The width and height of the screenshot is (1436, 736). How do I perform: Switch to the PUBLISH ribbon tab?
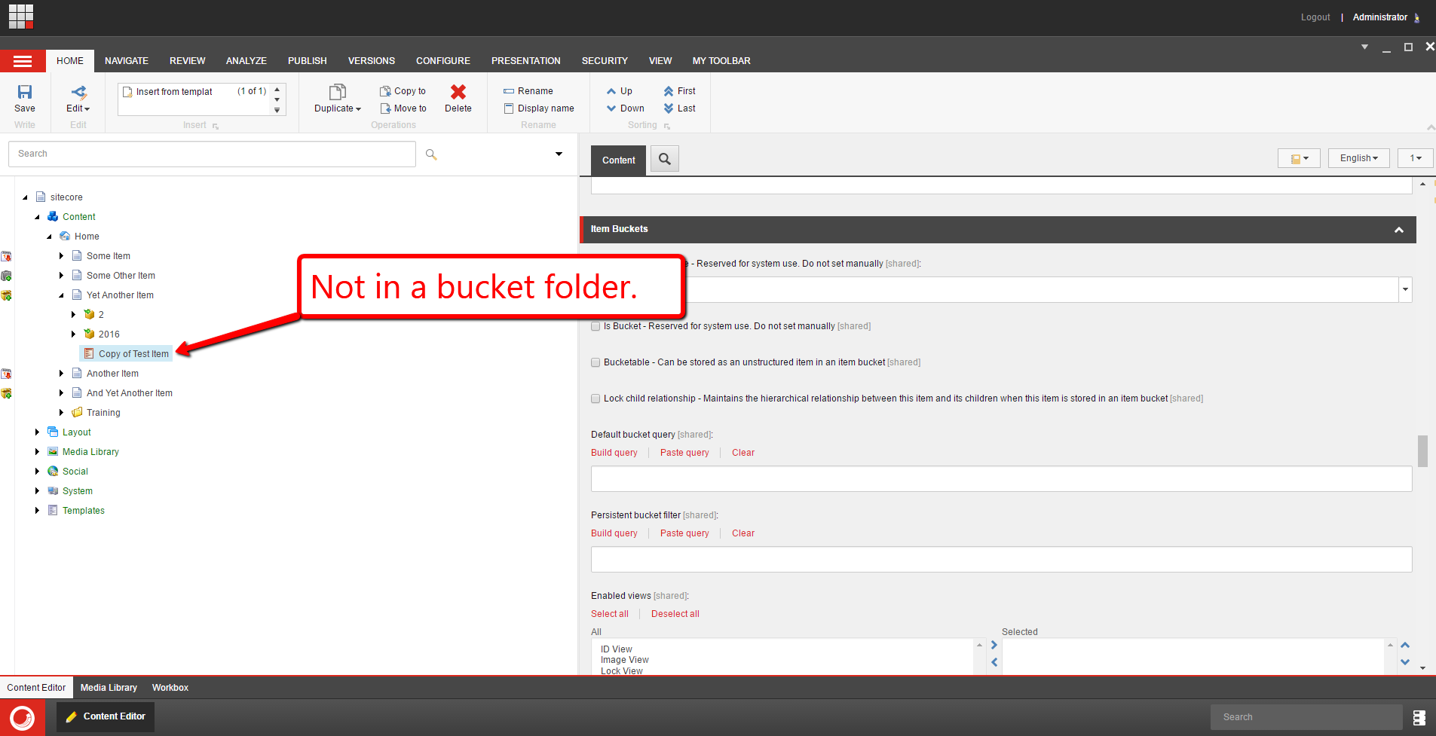pyautogui.click(x=307, y=61)
